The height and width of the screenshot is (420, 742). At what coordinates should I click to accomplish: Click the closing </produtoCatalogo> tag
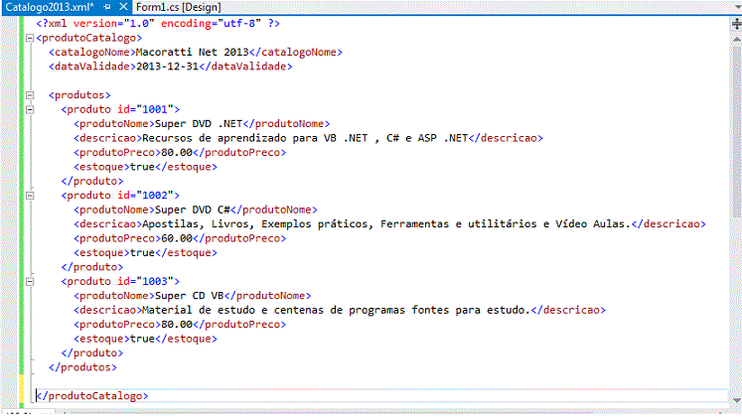point(92,396)
